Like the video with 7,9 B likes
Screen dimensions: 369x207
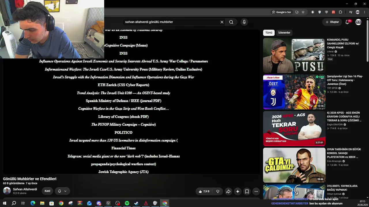(x=204, y=191)
